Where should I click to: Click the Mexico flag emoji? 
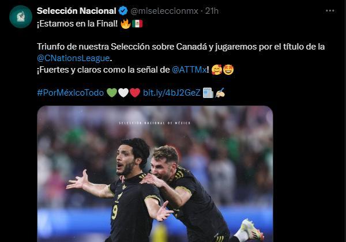pos(137,24)
